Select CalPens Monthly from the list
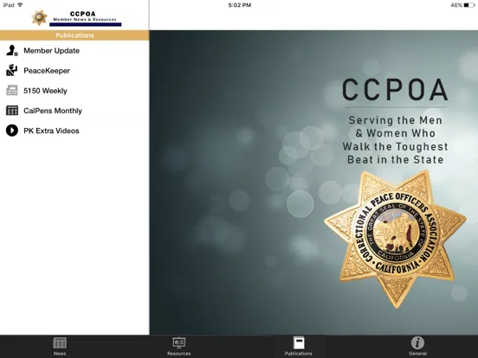478x358 pixels. pyautogui.click(x=74, y=111)
